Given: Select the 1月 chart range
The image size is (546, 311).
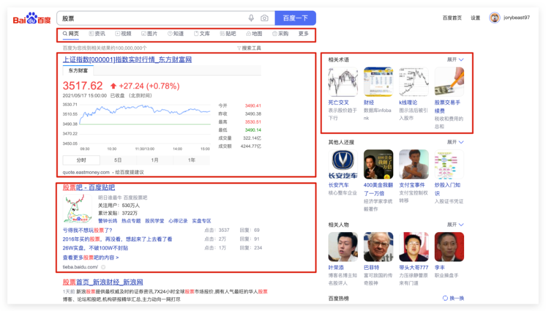Looking at the screenshot, I should pos(155,160).
